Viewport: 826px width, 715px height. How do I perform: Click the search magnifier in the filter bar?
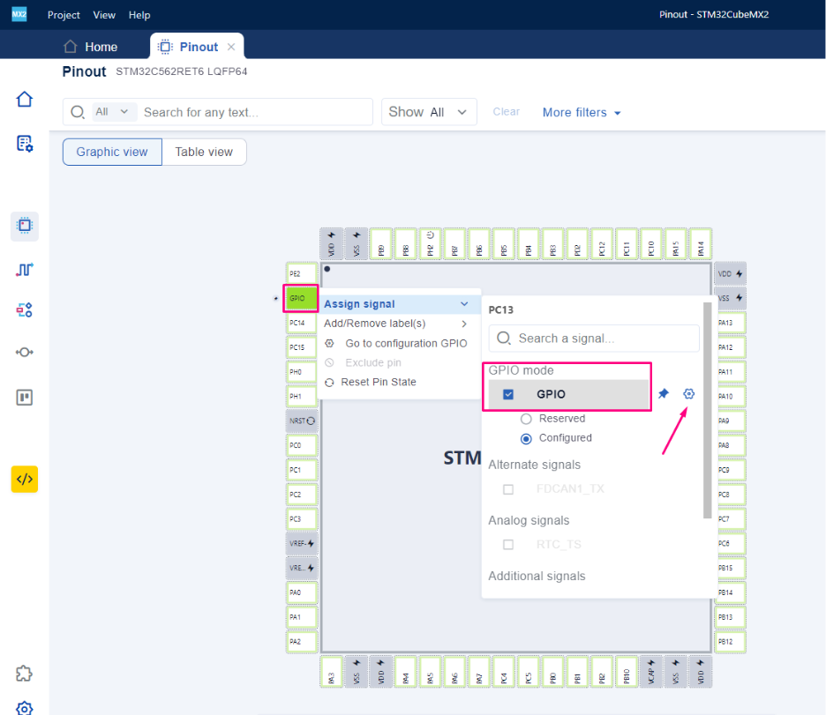78,112
